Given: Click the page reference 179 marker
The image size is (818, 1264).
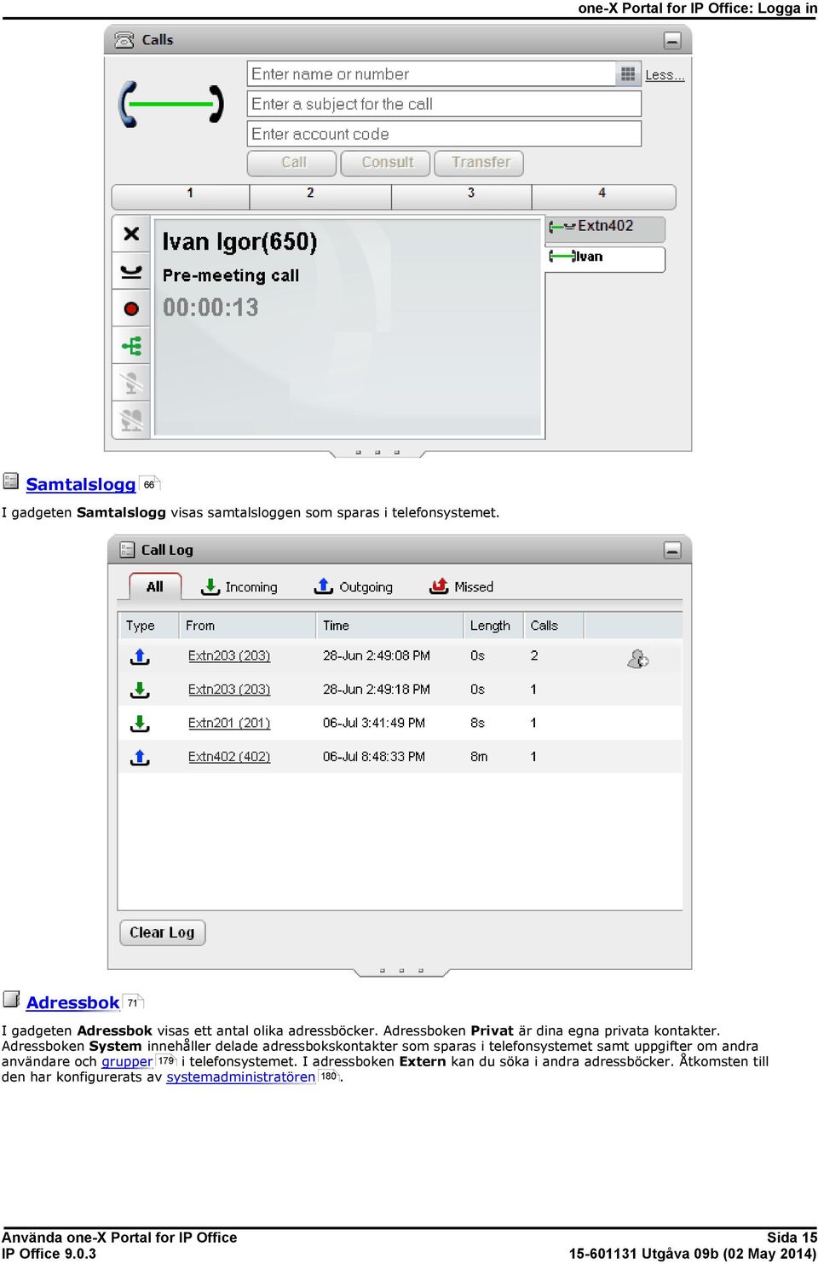Looking at the screenshot, I should click(x=166, y=1061).
